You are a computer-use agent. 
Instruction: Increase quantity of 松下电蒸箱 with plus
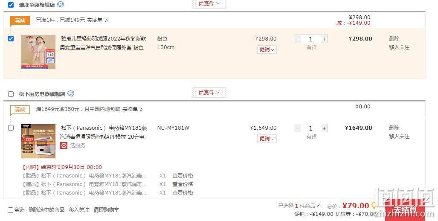pos(324,128)
